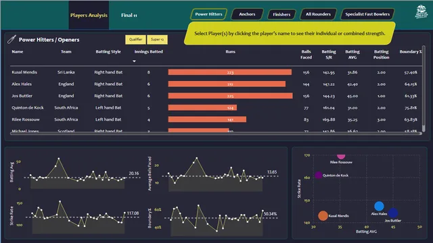This screenshot has width=433, height=243.
Task: Select the Finishers category button
Action: tap(281, 14)
